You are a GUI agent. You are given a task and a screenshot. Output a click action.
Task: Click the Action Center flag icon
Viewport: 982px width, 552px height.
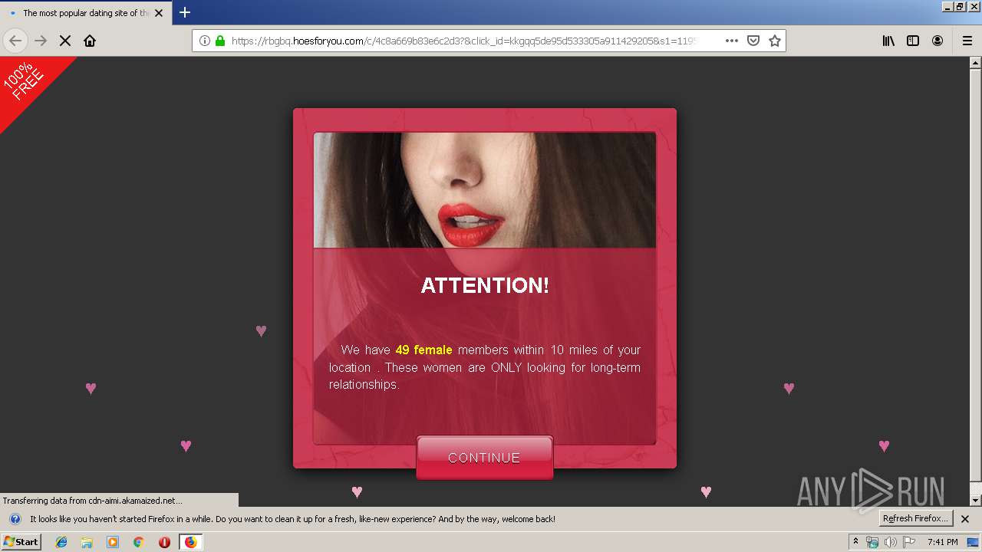pyautogui.click(x=909, y=542)
